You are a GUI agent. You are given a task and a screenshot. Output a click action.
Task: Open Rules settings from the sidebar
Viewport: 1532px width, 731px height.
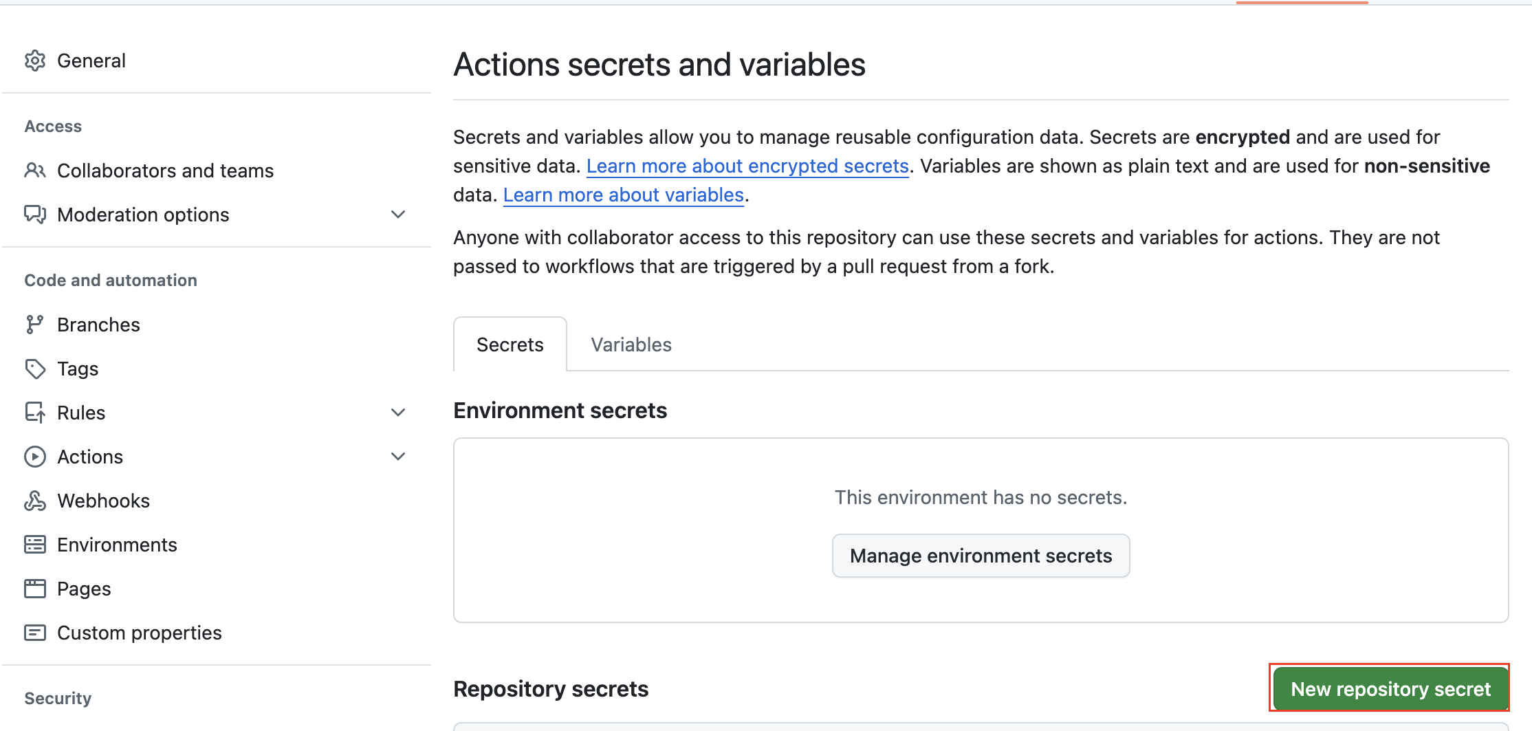coord(81,413)
